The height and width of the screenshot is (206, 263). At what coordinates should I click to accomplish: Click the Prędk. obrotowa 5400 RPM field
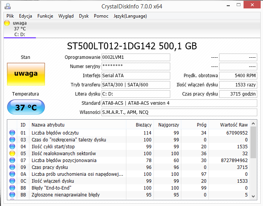(238, 76)
